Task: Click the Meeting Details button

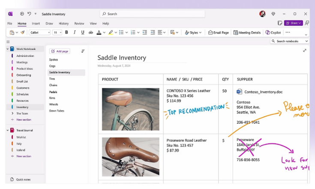Action: point(247,32)
